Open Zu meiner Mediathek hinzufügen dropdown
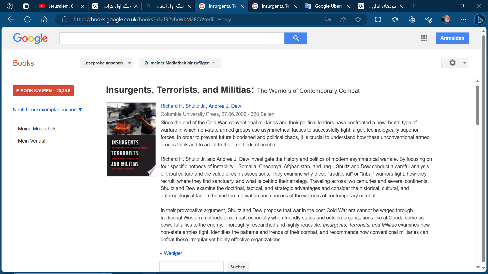Screen dimensions: 488x274 180,63
